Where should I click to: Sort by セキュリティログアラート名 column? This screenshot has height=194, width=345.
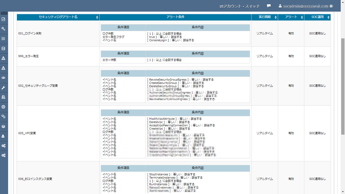coord(58,17)
